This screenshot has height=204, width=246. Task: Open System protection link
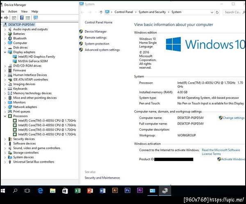97,44
